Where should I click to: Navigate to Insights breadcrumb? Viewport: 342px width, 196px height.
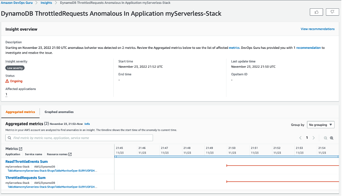[x=46, y=3]
